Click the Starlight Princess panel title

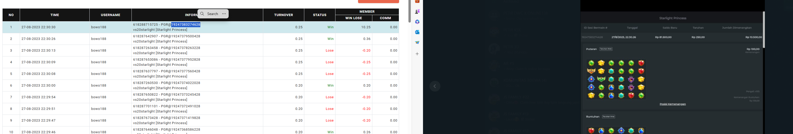click(673, 18)
